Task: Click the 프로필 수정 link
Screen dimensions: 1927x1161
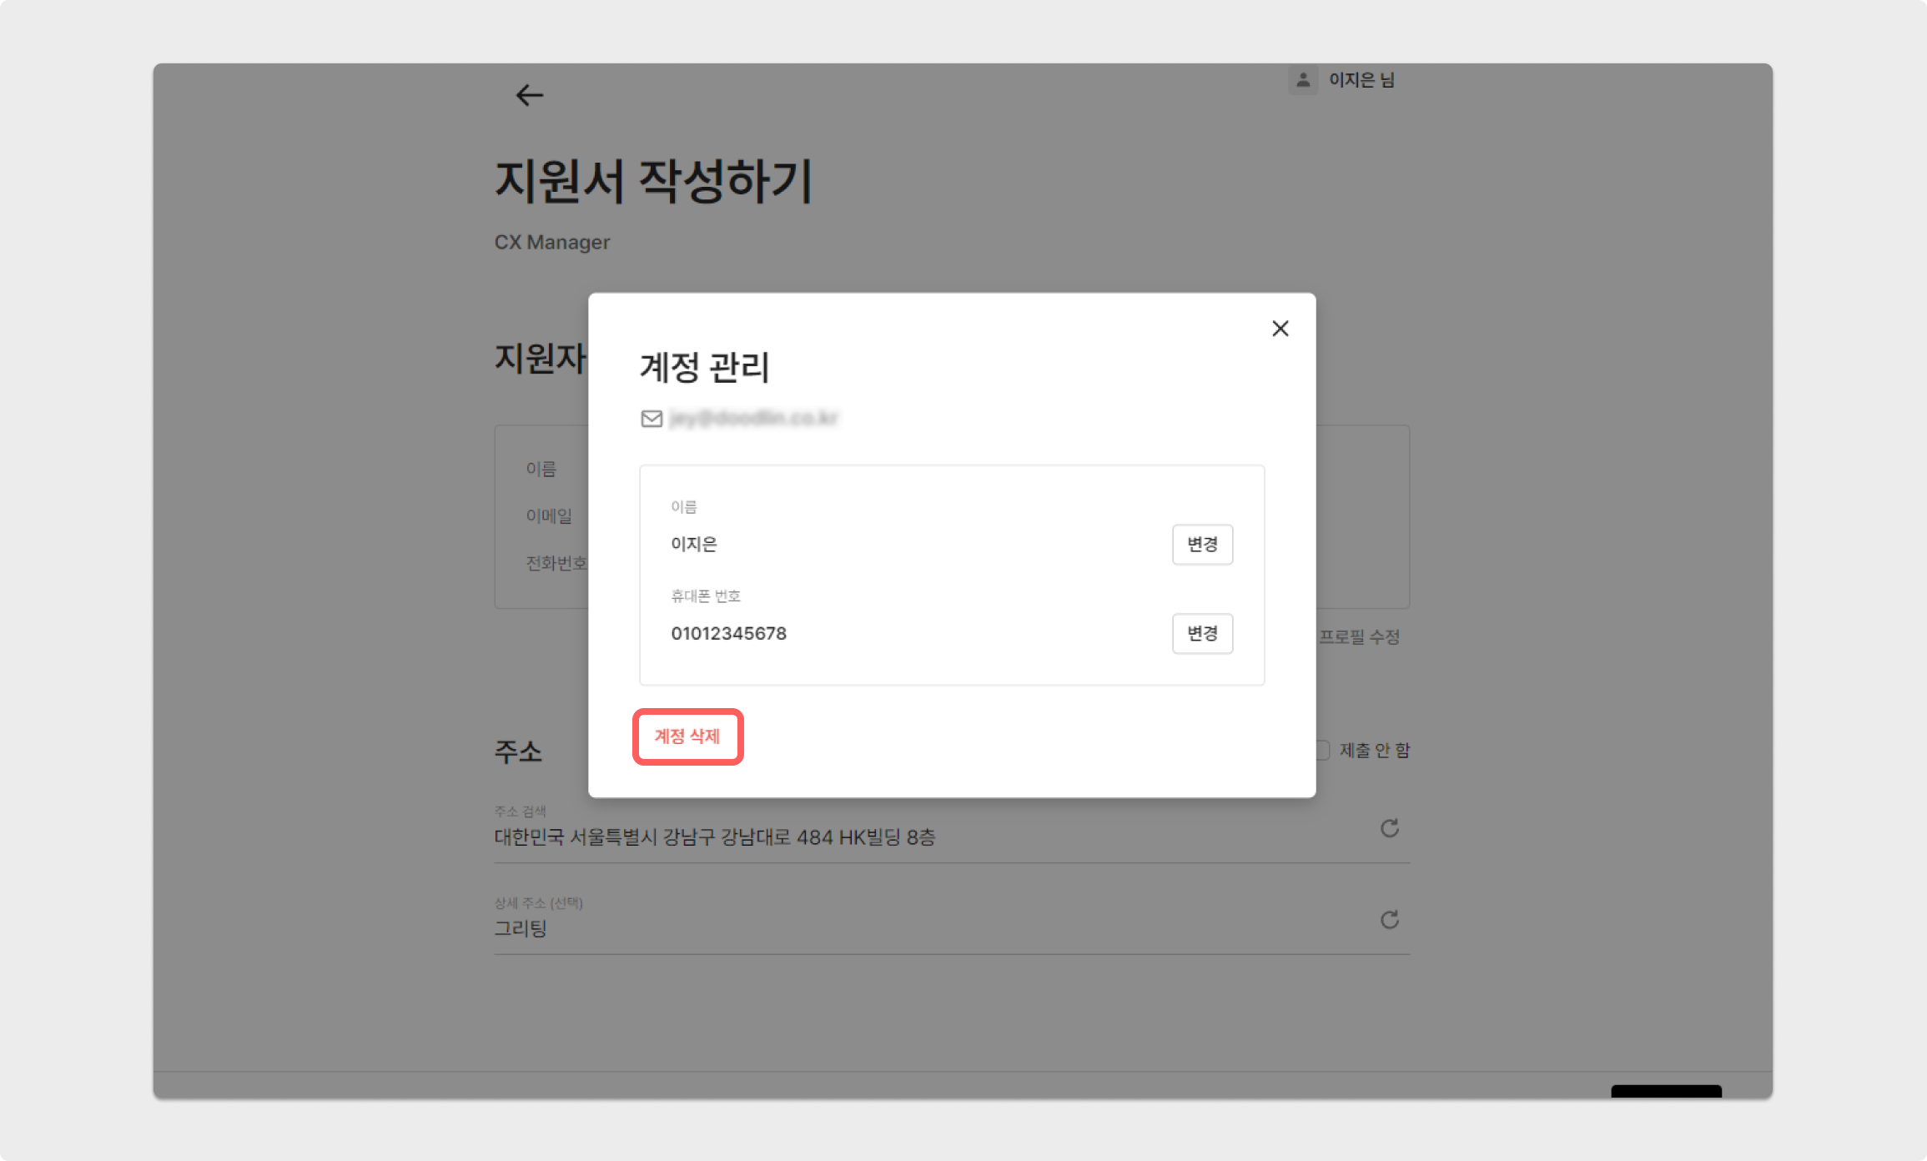Action: 1359,637
